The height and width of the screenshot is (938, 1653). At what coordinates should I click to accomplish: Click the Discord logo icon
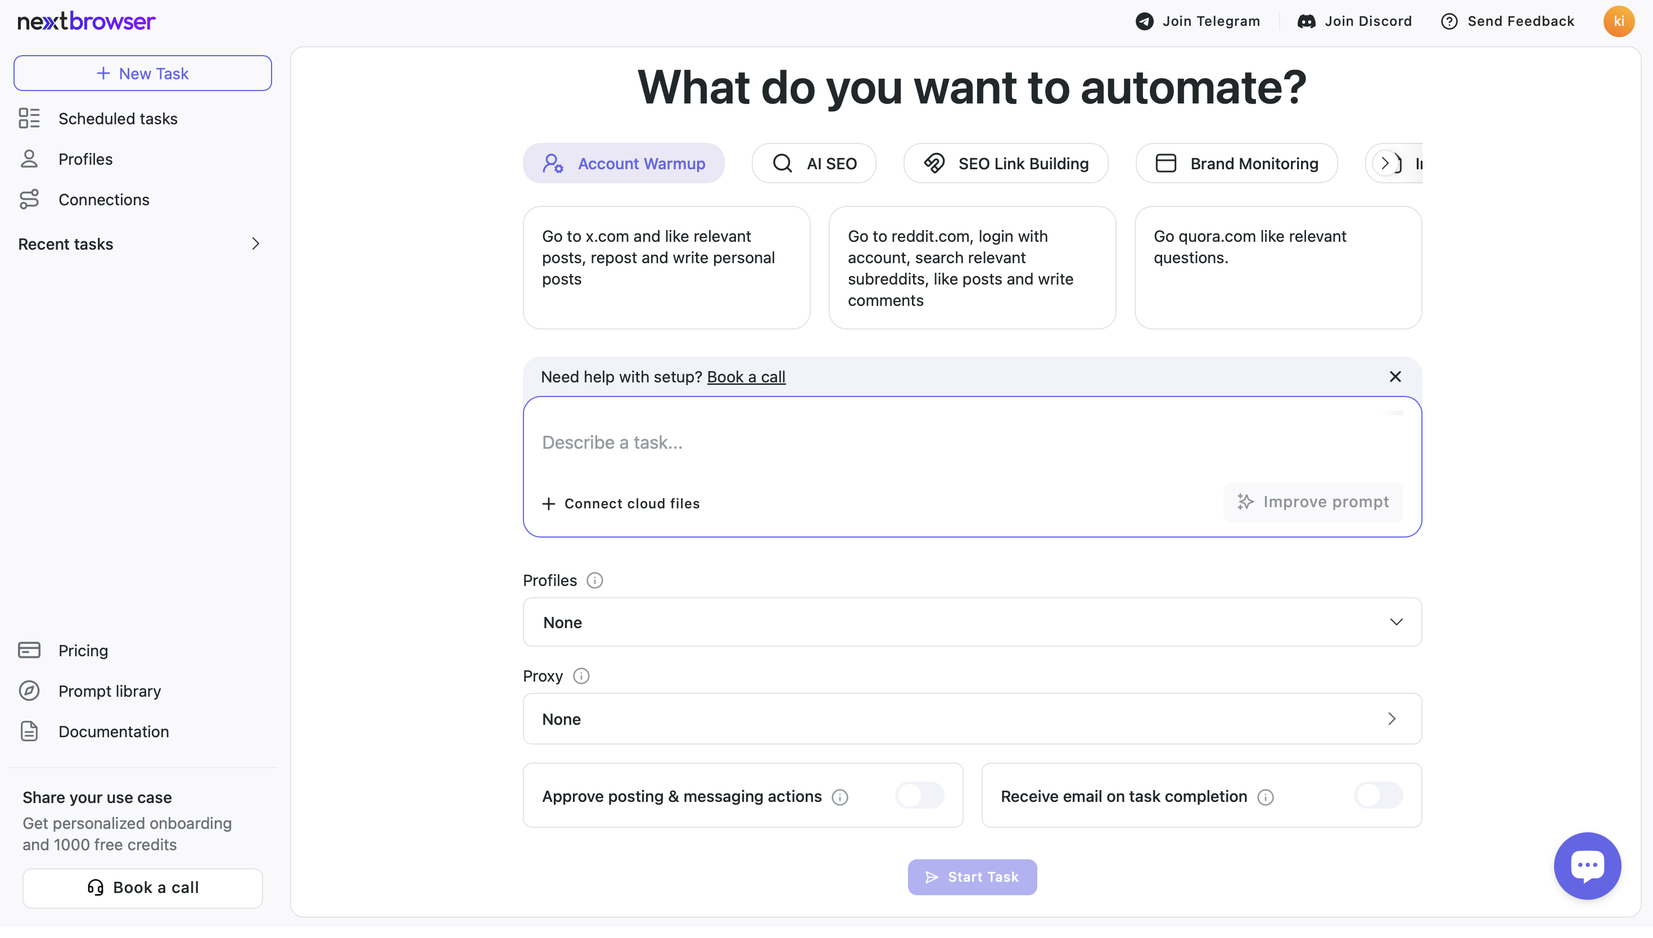click(1306, 21)
